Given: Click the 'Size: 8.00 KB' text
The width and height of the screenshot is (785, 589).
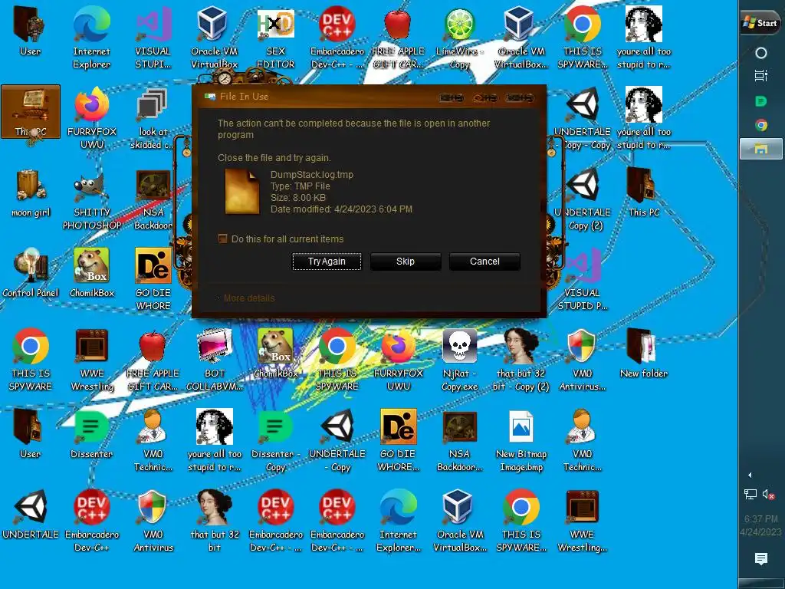Looking at the screenshot, I should pyautogui.click(x=298, y=198).
